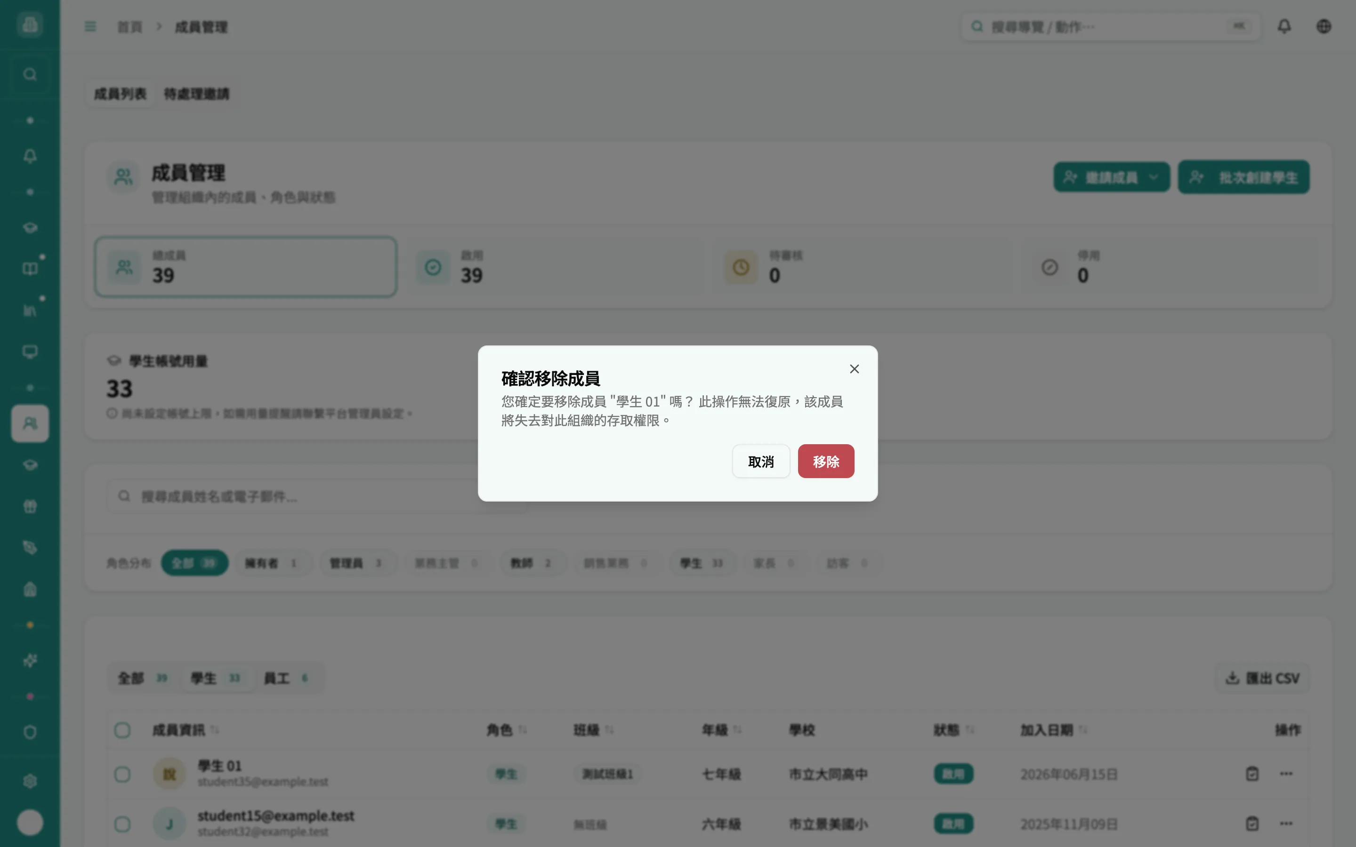Viewport: 1356px width, 847px height.
Task: Open the book icon in the sidebar
Action: pyautogui.click(x=30, y=269)
